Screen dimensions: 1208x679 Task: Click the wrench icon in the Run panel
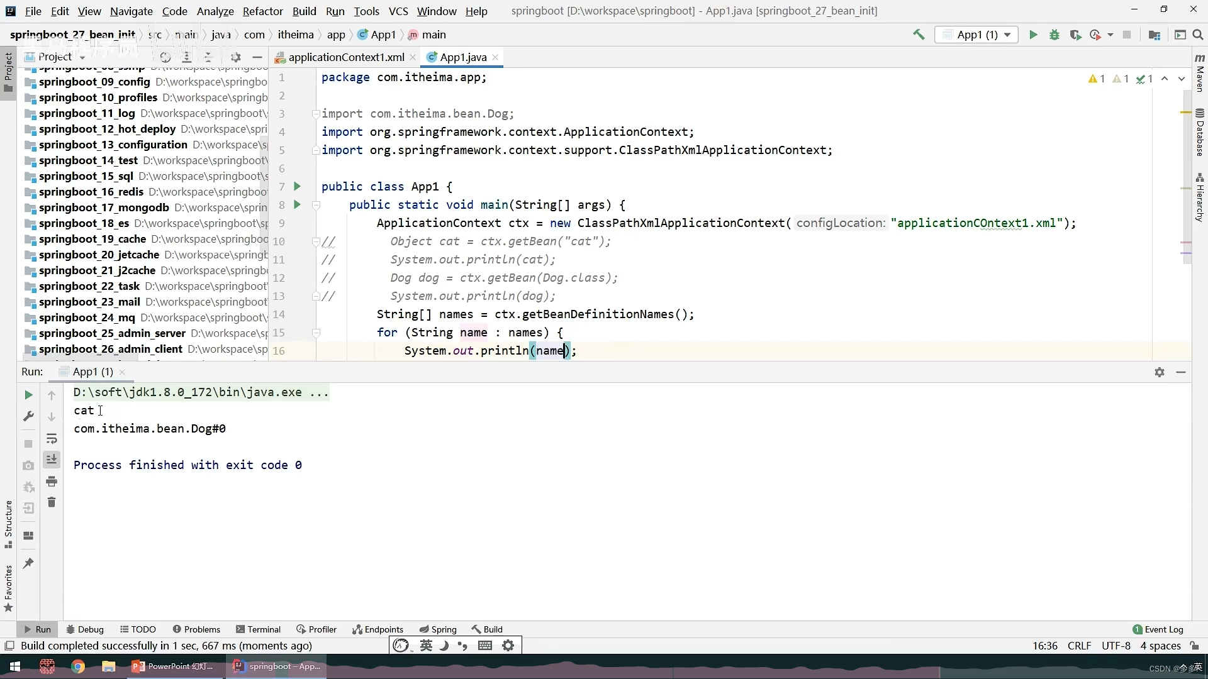pos(28,416)
